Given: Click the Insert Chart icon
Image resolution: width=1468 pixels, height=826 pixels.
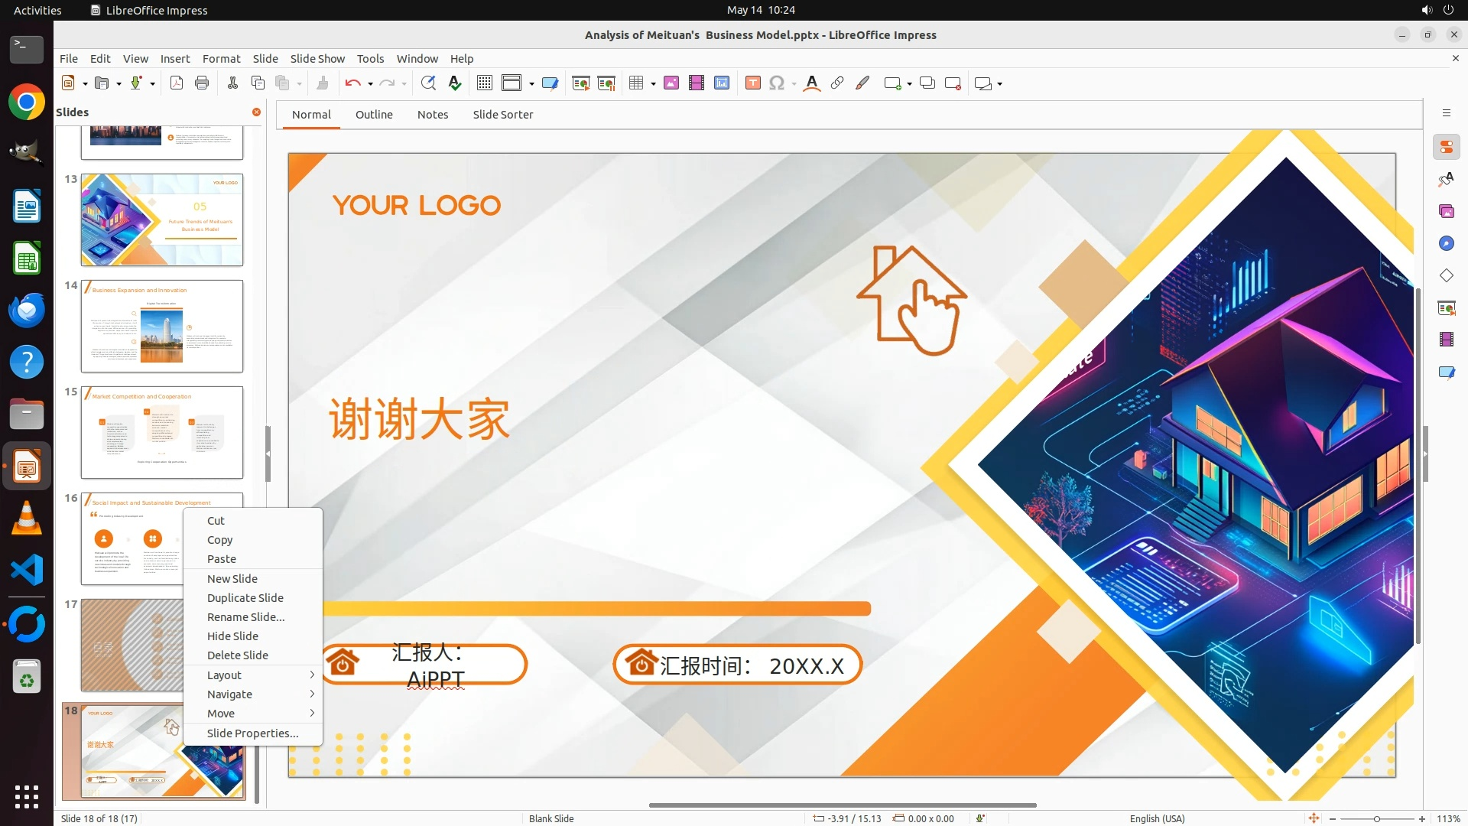Looking at the screenshot, I should [722, 83].
